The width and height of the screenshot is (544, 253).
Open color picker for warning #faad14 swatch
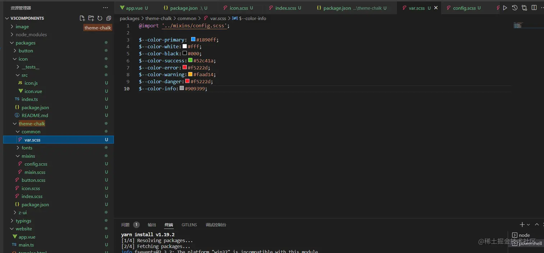click(x=190, y=74)
